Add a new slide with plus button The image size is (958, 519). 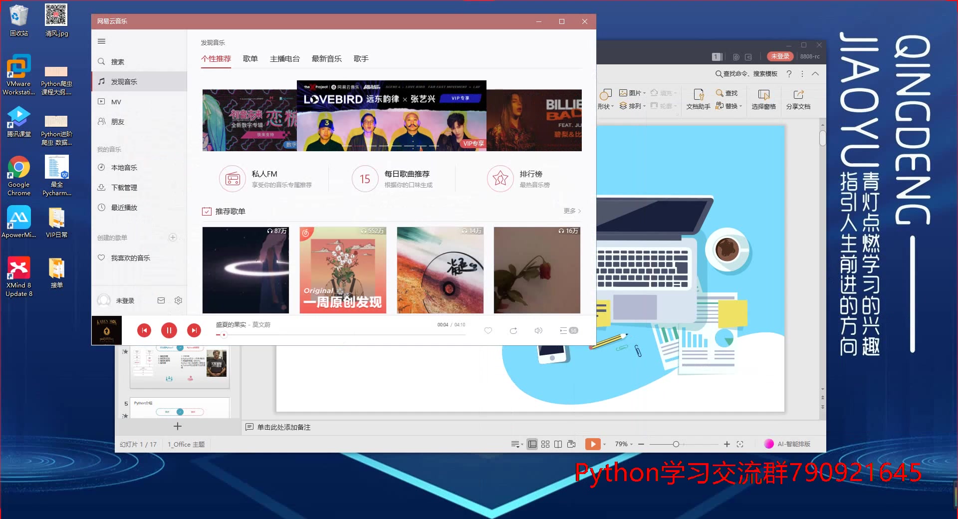click(x=178, y=426)
